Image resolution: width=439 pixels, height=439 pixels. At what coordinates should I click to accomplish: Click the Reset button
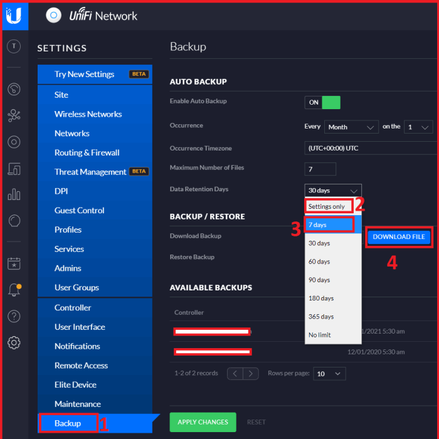point(256,422)
